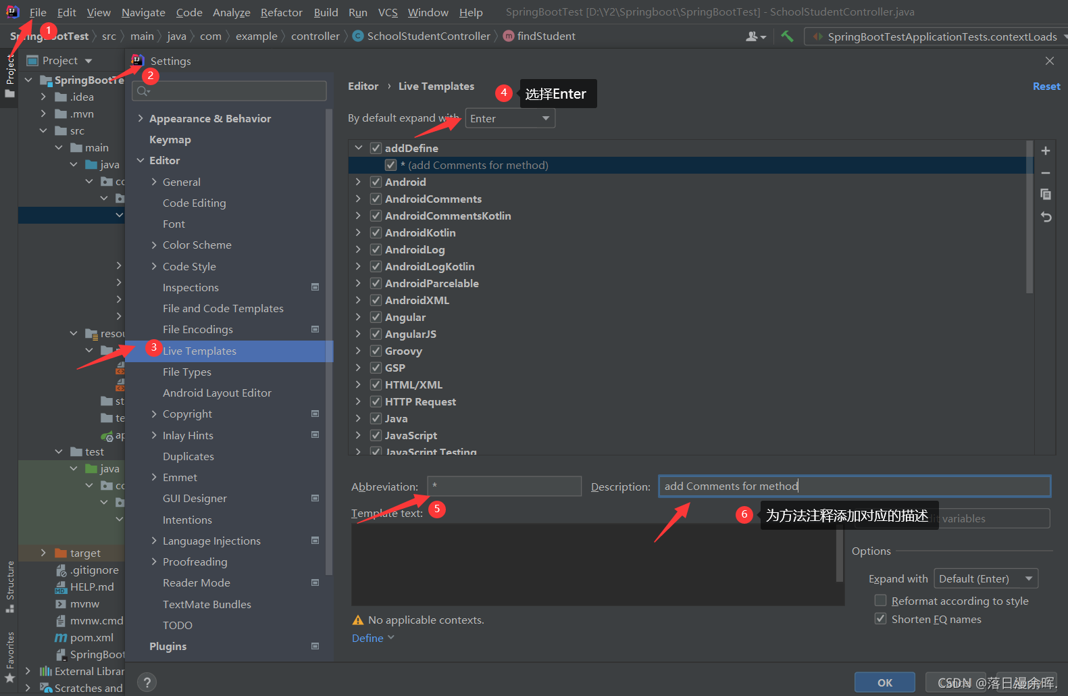Select the pom.xml Maven file

(x=84, y=637)
